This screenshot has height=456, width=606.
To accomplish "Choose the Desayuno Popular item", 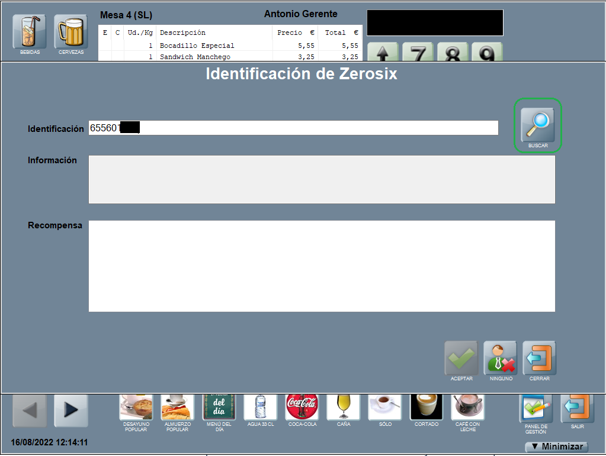I will coord(136,407).
